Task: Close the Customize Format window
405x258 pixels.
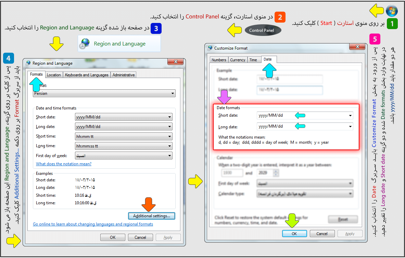Action: (x=357, y=47)
